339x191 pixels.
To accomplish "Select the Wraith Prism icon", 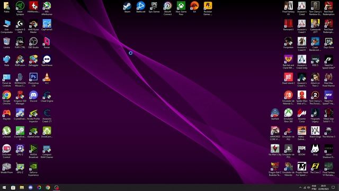I will point(6,168).
